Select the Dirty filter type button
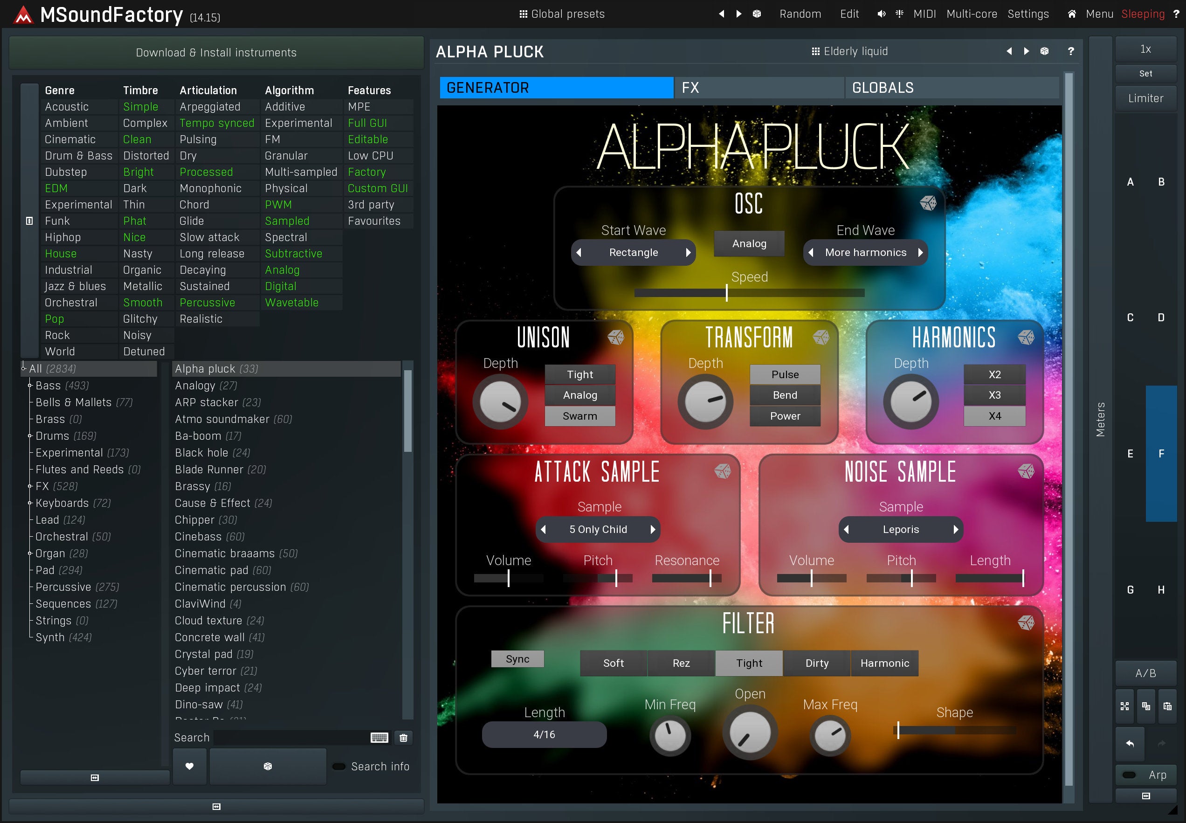1186x823 pixels. click(x=816, y=663)
